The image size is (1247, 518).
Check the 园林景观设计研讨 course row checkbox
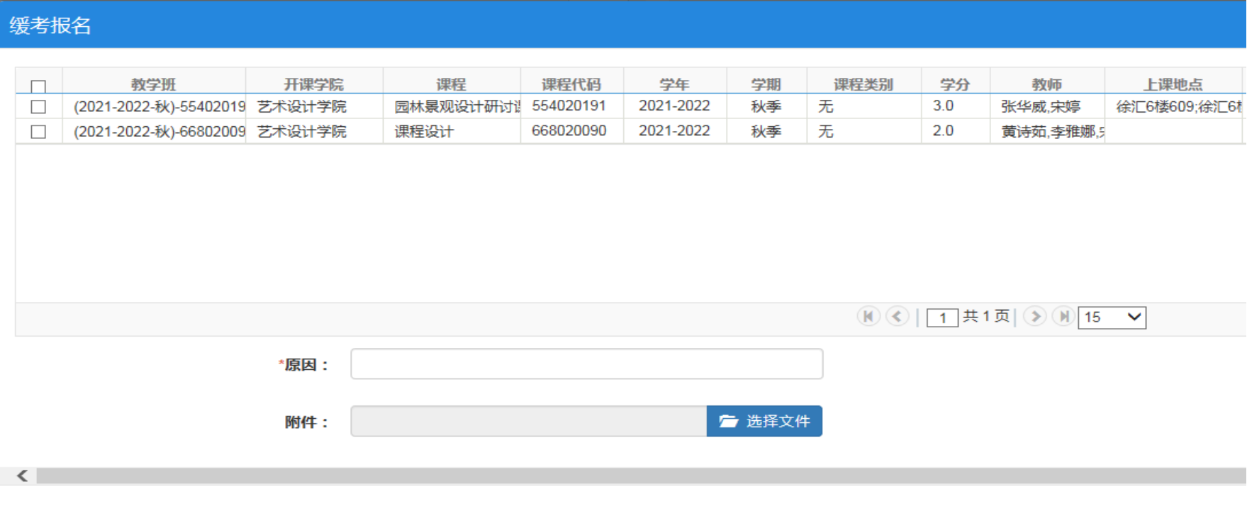pyautogui.click(x=38, y=107)
